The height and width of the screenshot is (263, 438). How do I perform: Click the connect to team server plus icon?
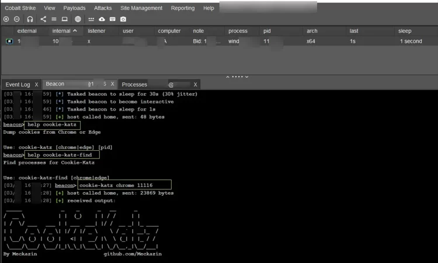click(x=6, y=19)
